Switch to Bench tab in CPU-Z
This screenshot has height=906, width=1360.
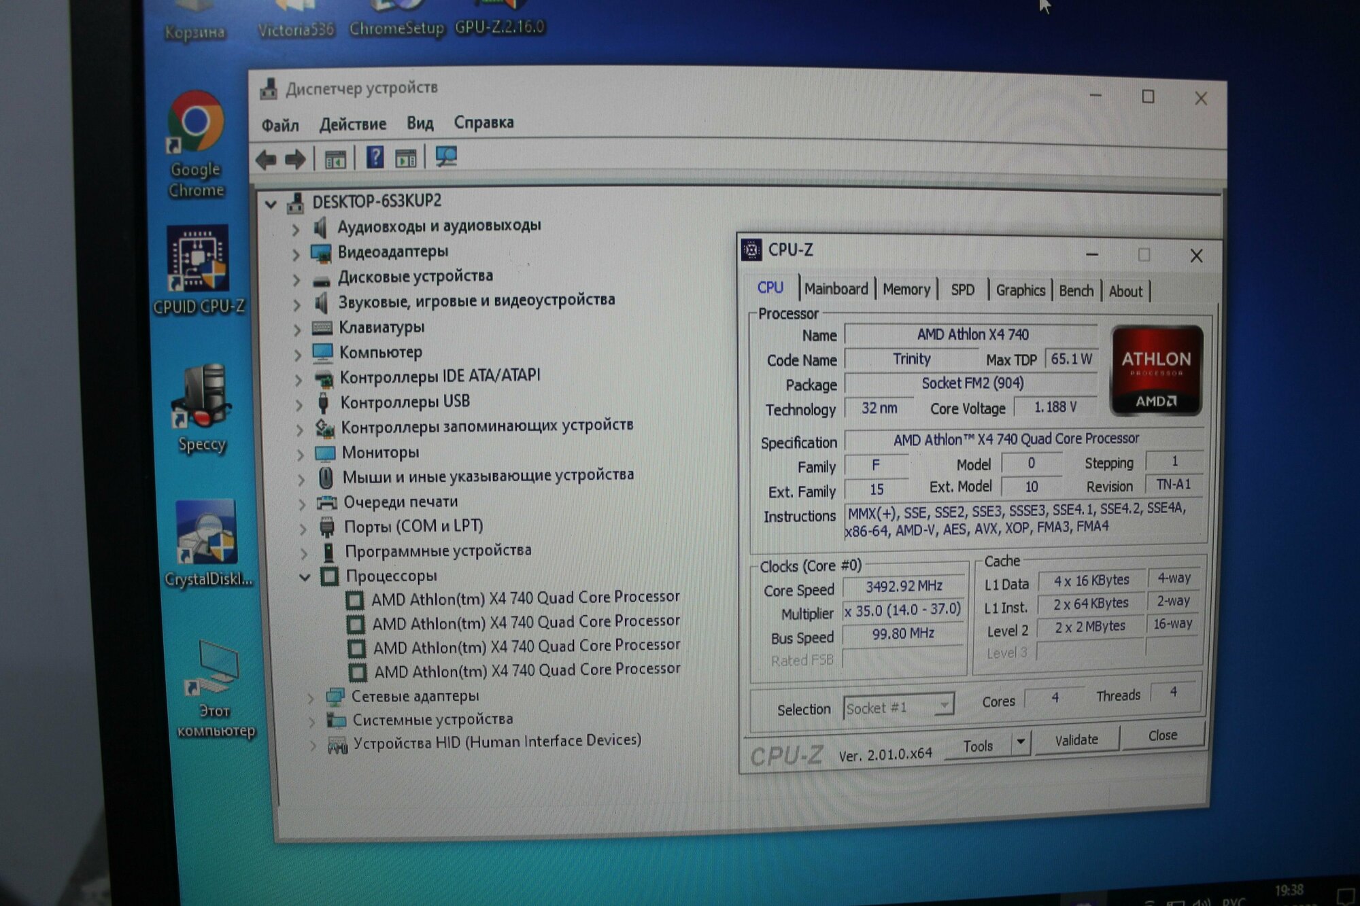click(x=1076, y=291)
